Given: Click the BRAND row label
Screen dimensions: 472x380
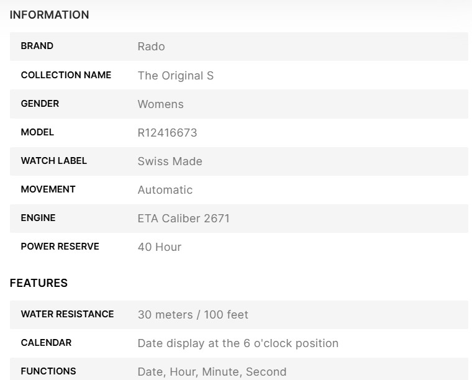Looking at the screenshot, I should [x=37, y=46].
